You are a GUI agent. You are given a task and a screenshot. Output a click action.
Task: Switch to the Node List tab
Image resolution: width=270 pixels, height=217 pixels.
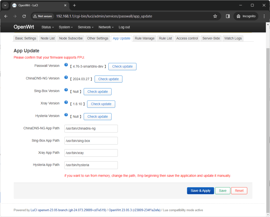click(x=47, y=39)
